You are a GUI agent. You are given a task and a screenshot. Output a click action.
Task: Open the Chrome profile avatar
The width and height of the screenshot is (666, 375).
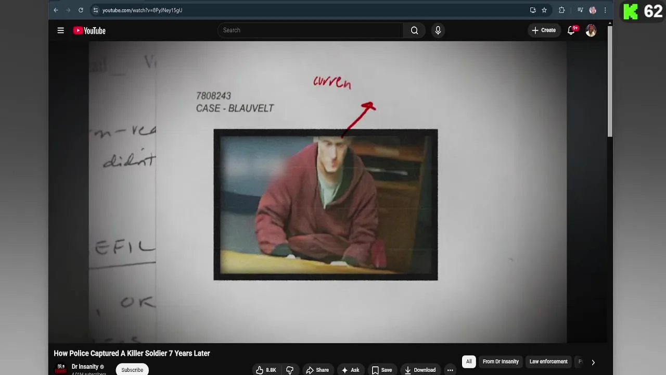tap(593, 10)
